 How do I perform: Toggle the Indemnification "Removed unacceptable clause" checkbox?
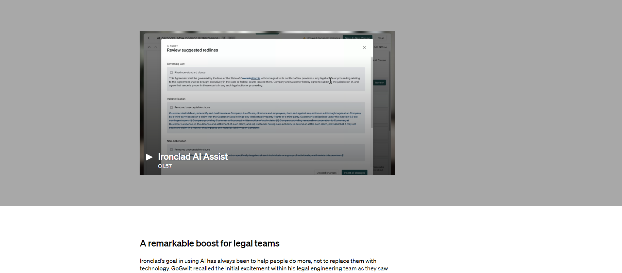[x=171, y=107]
